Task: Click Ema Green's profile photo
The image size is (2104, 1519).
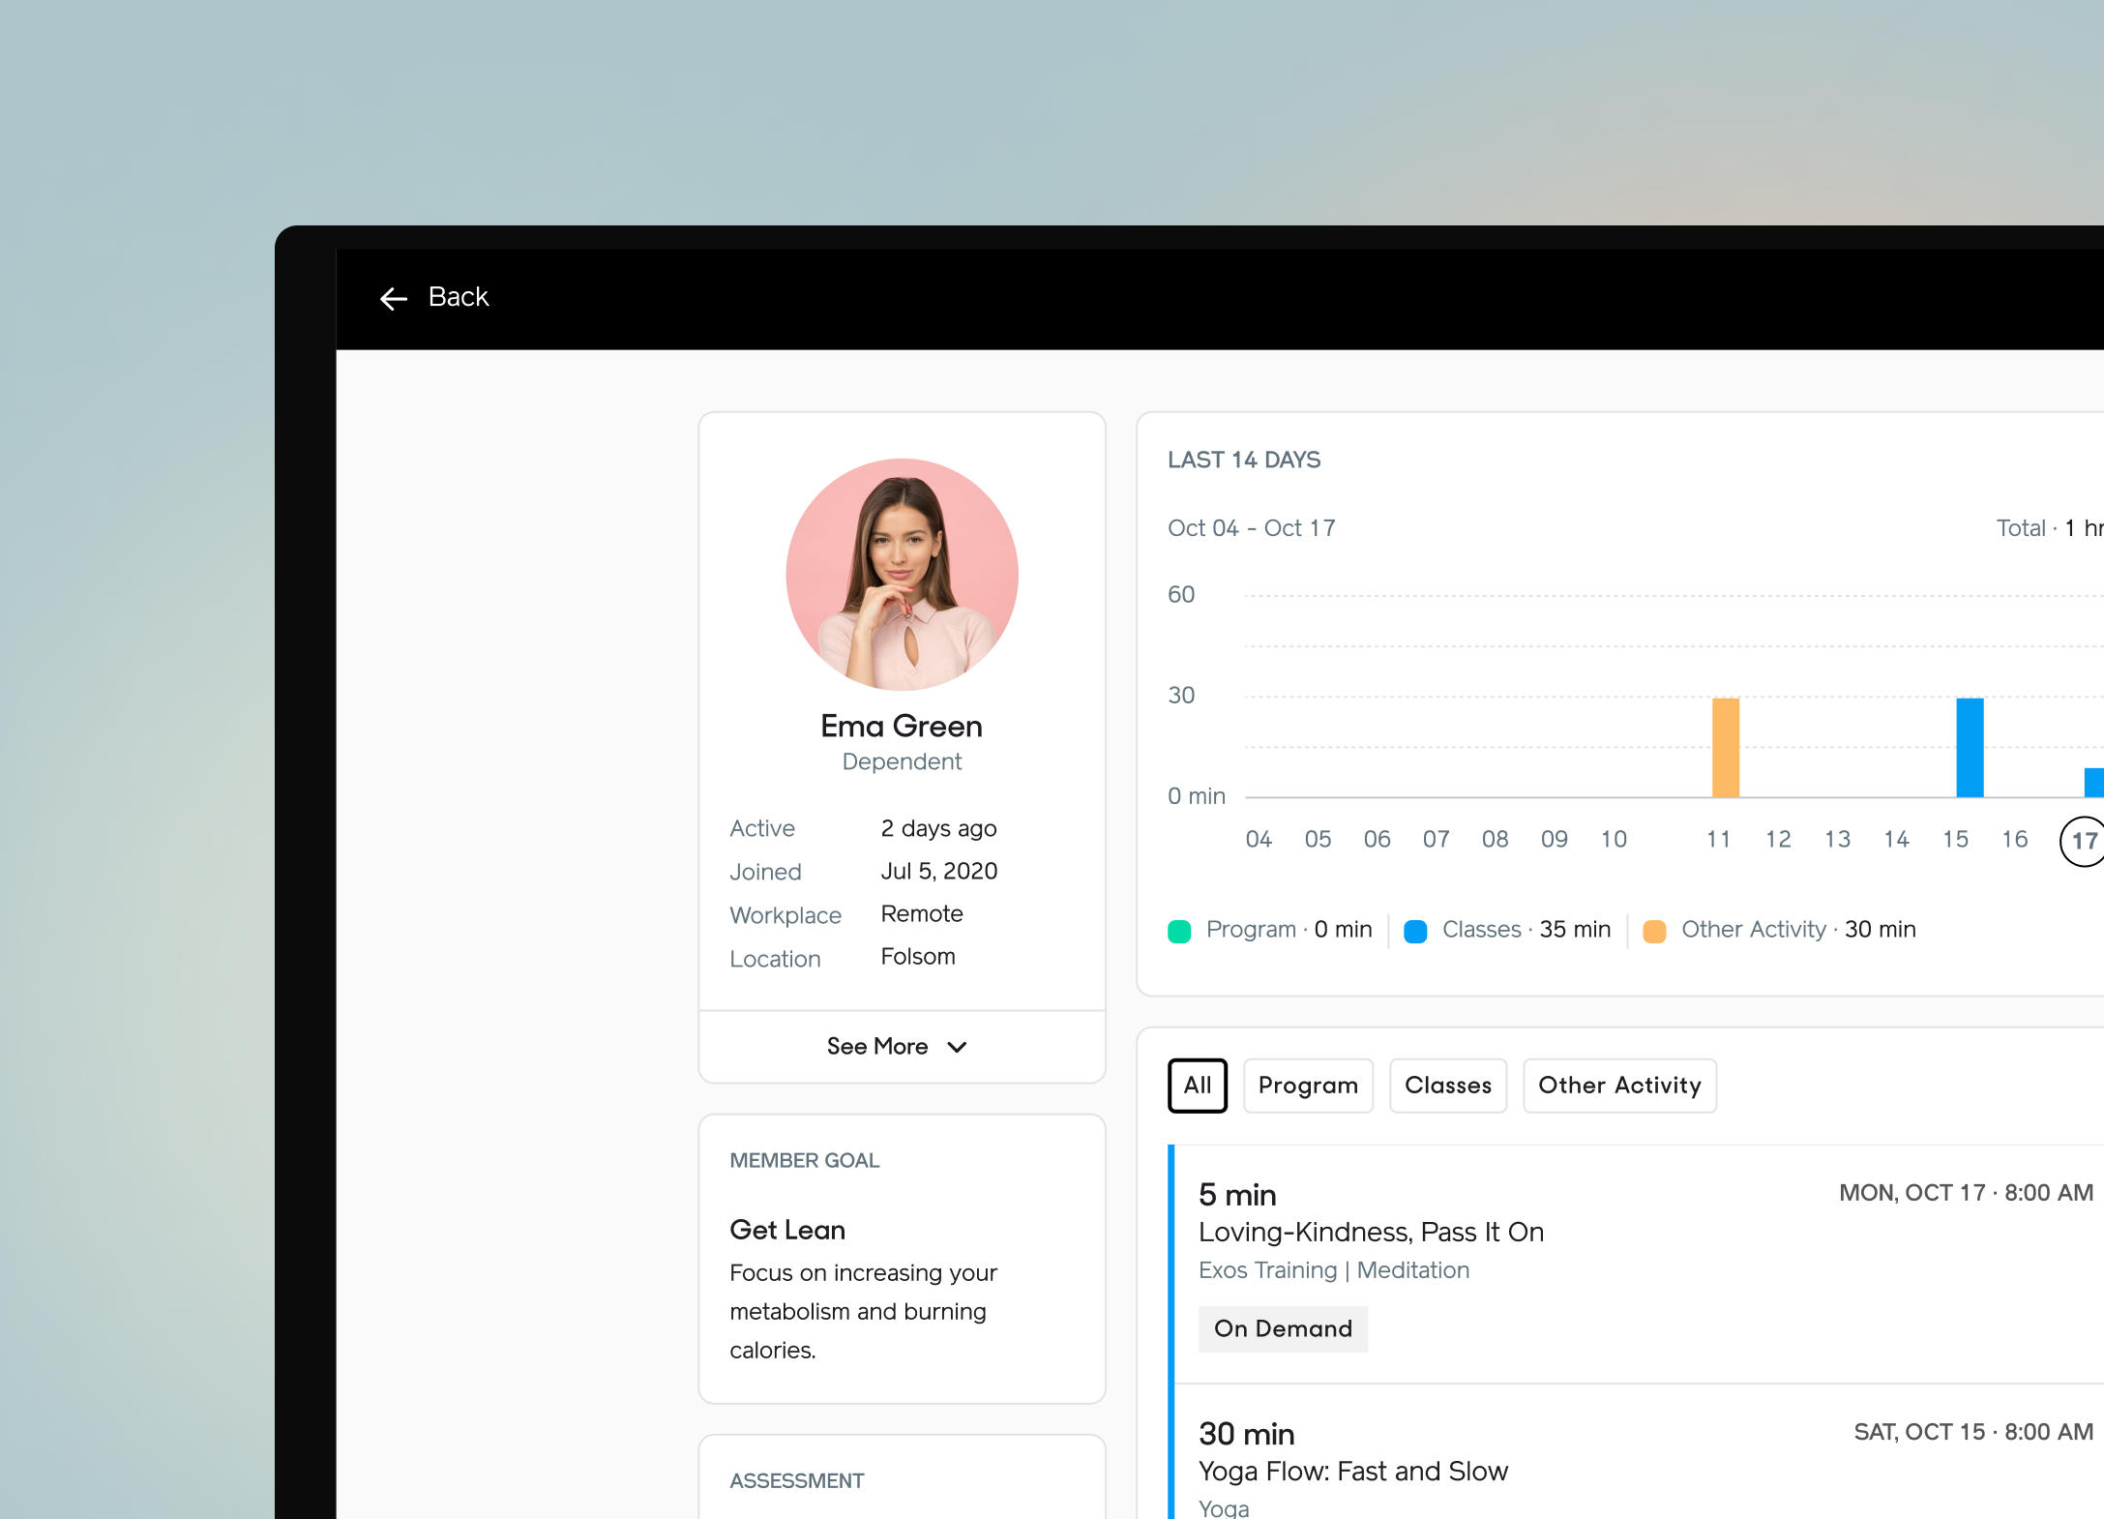Action: 902,574
